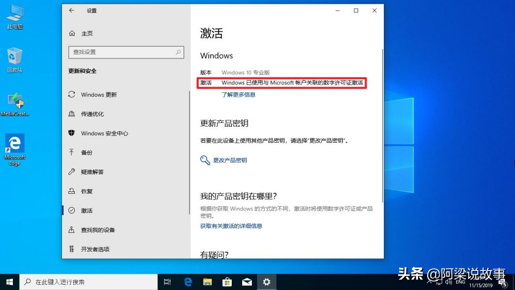Screen dimensions: 515x290
Task: Click the Settings gear on the taskbar
Action: (267, 282)
